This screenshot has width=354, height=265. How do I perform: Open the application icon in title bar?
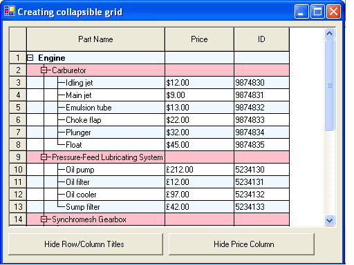[x=10, y=11]
